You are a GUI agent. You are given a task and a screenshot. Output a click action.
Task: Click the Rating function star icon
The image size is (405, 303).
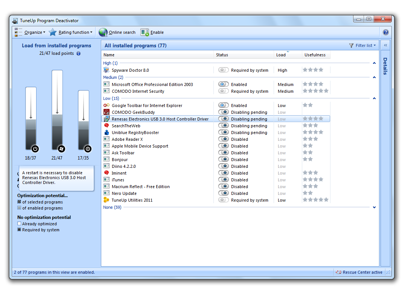point(53,32)
